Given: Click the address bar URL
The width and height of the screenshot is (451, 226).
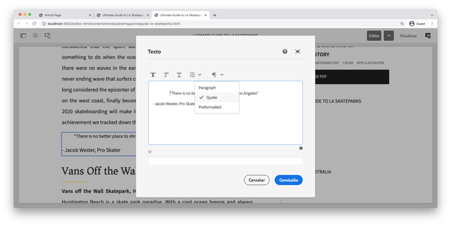Looking at the screenshot, I should coord(114,23).
